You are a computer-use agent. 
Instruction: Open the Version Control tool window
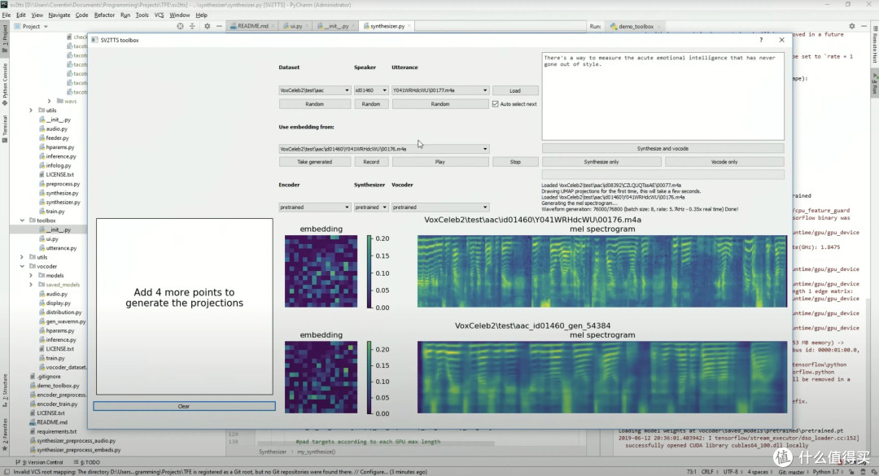42,462
